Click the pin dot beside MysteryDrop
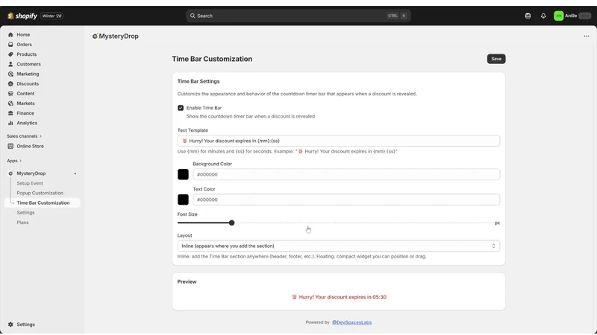The height and width of the screenshot is (335, 597). tap(75, 173)
